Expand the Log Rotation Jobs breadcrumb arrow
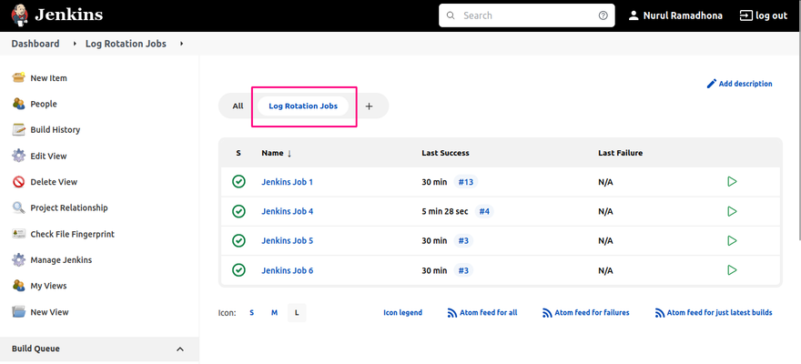The height and width of the screenshot is (364, 801). tap(181, 44)
